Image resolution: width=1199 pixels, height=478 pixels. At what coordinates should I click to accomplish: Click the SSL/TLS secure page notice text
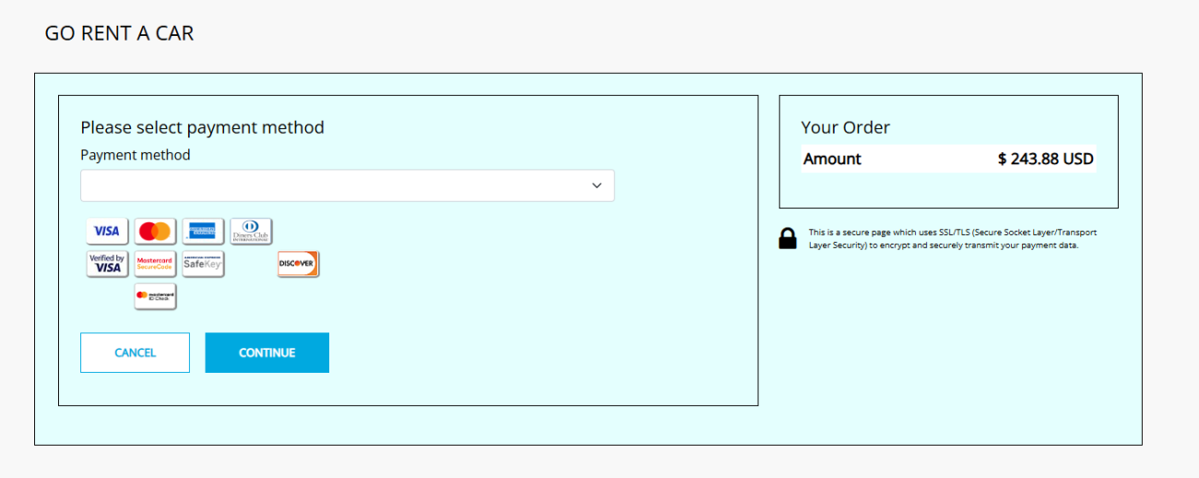pos(952,239)
